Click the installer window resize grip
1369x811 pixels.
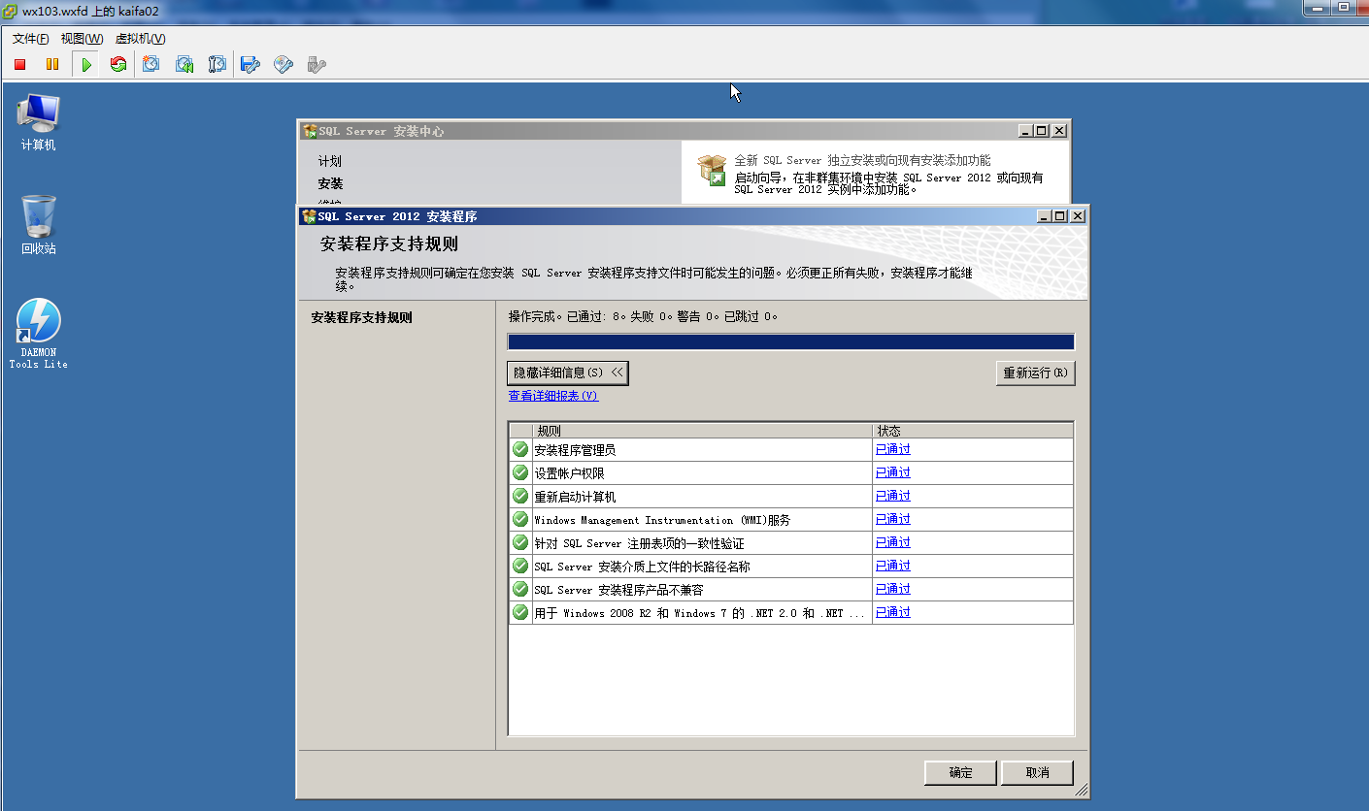point(1081,791)
